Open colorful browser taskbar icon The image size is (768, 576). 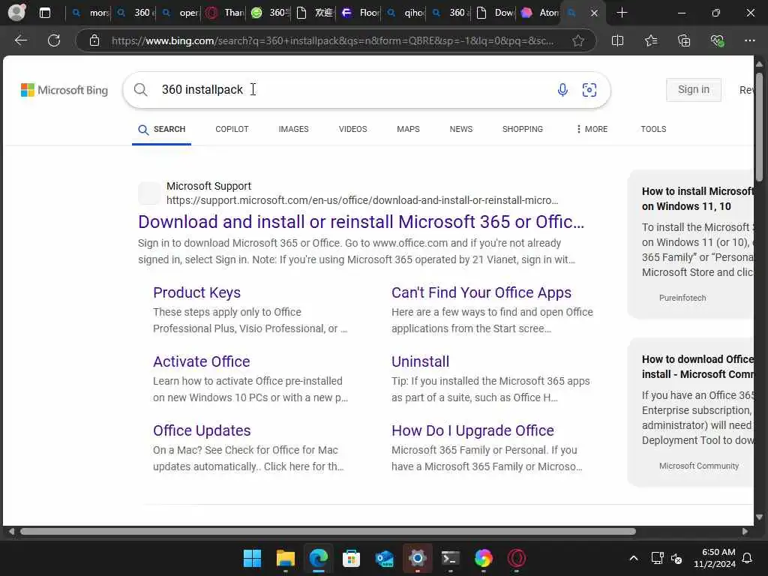coord(484,558)
